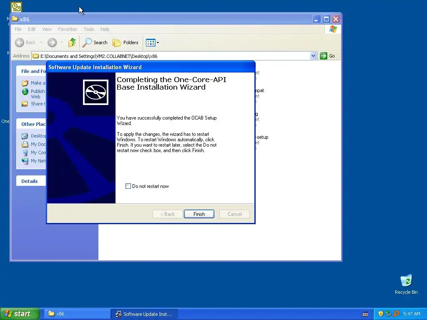
Task: Click the Windows Start button
Action: point(20,314)
